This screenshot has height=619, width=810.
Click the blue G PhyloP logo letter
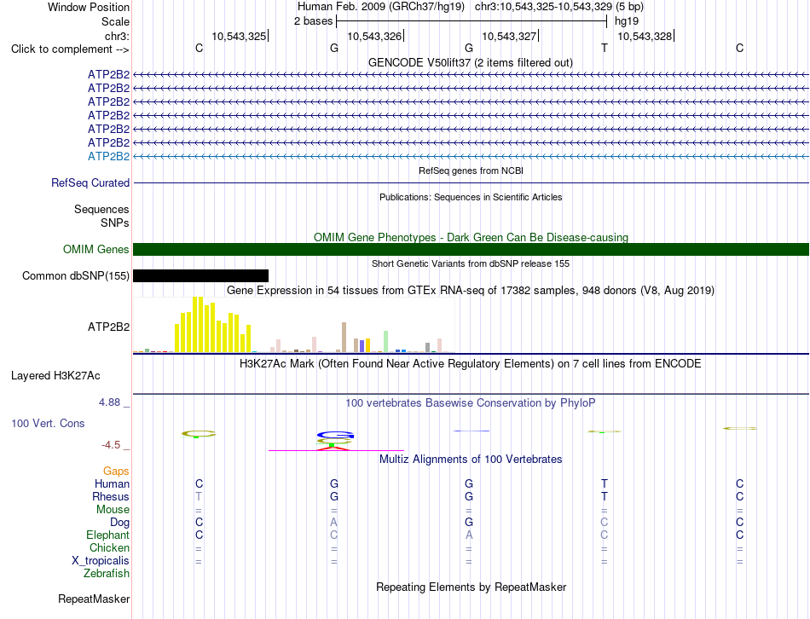(x=335, y=435)
